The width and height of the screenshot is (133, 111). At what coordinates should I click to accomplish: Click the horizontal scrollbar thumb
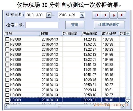59,107
